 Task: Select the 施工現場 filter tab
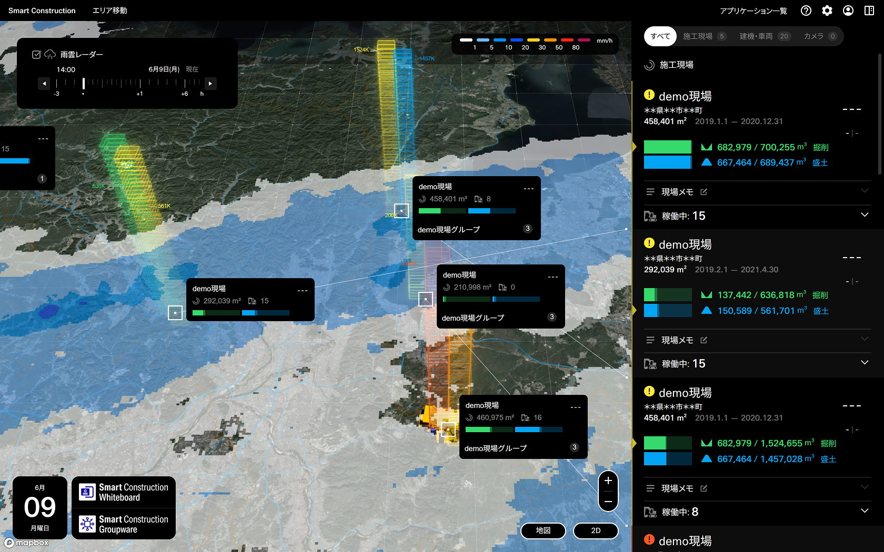[705, 36]
